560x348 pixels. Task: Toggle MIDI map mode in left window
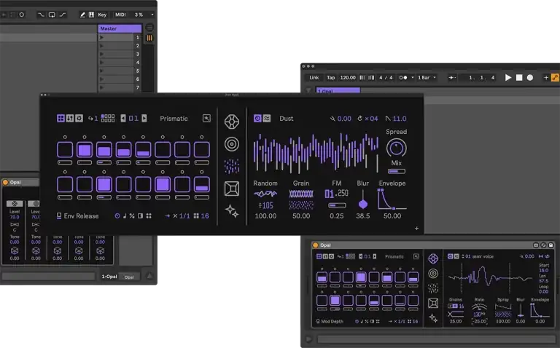click(120, 15)
